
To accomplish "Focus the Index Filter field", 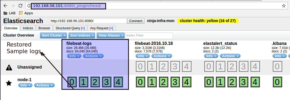I will (149, 35).
